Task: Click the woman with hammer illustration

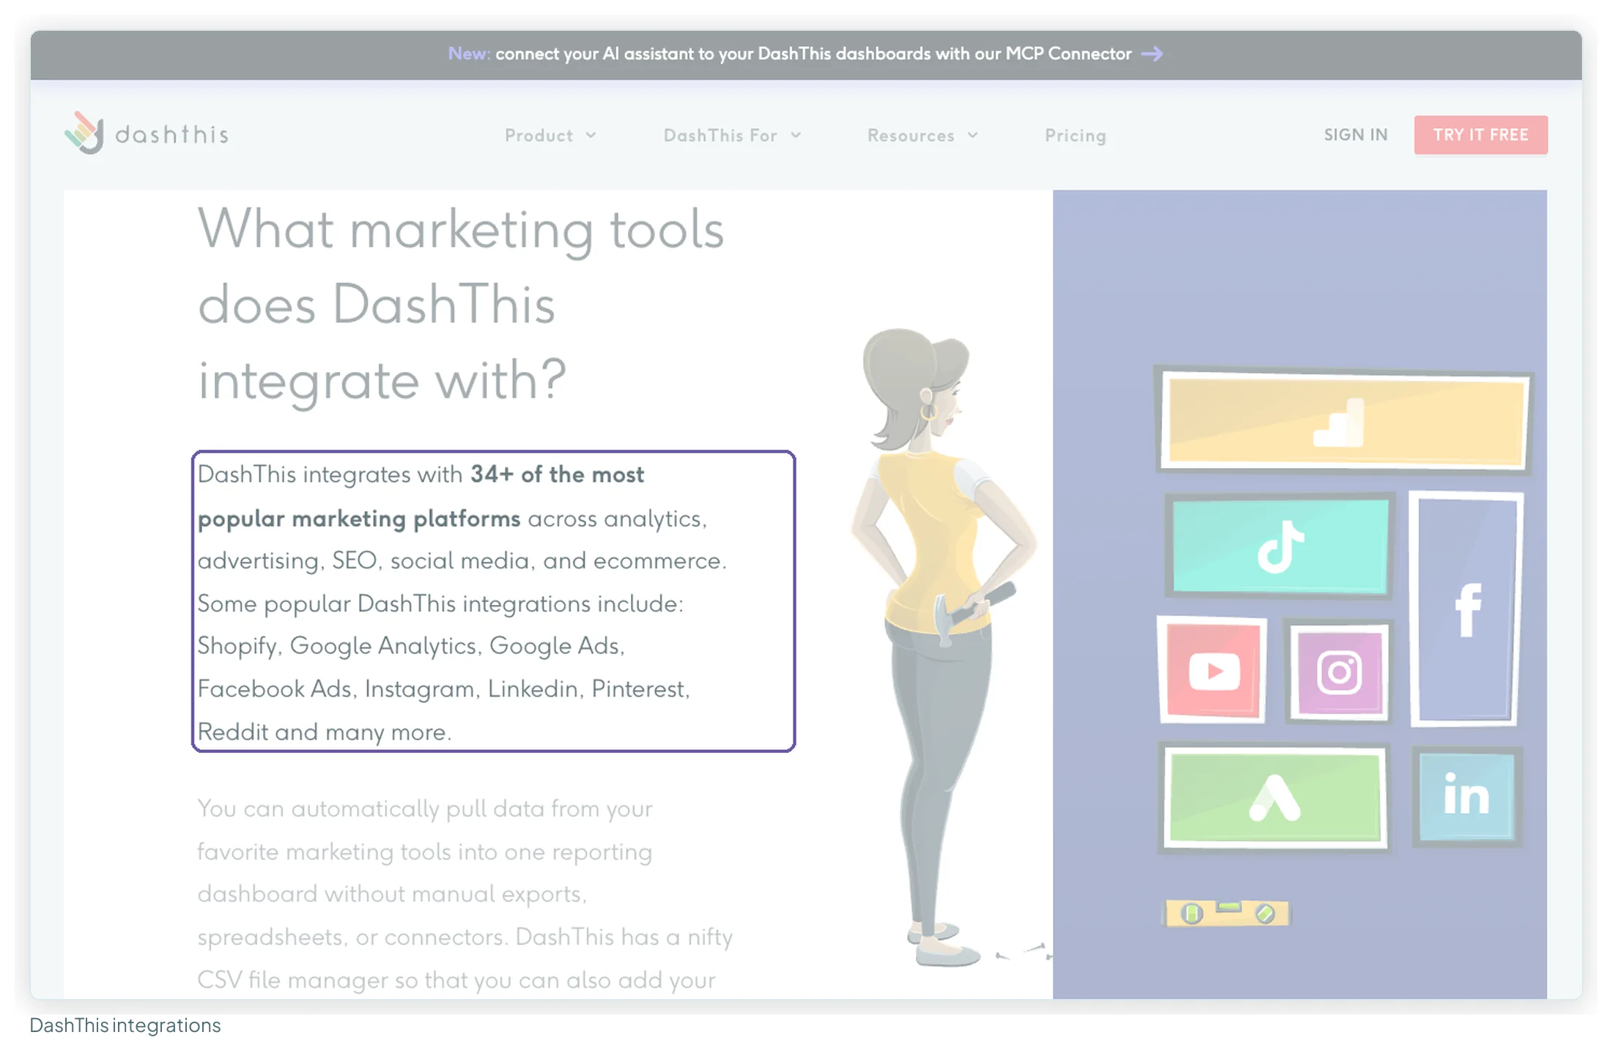Action: point(944,646)
